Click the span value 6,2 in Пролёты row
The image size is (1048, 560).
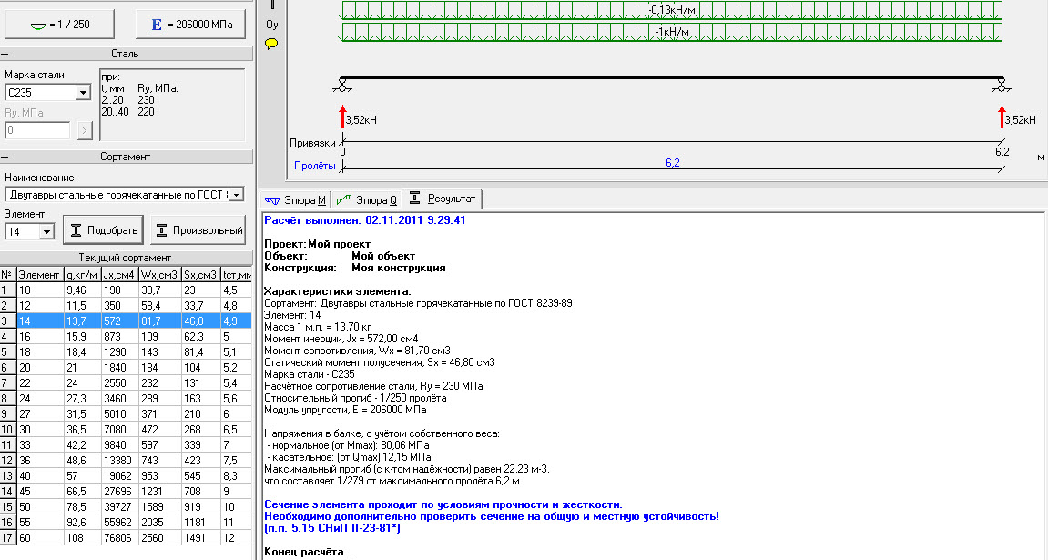click(x=672, y=163)
